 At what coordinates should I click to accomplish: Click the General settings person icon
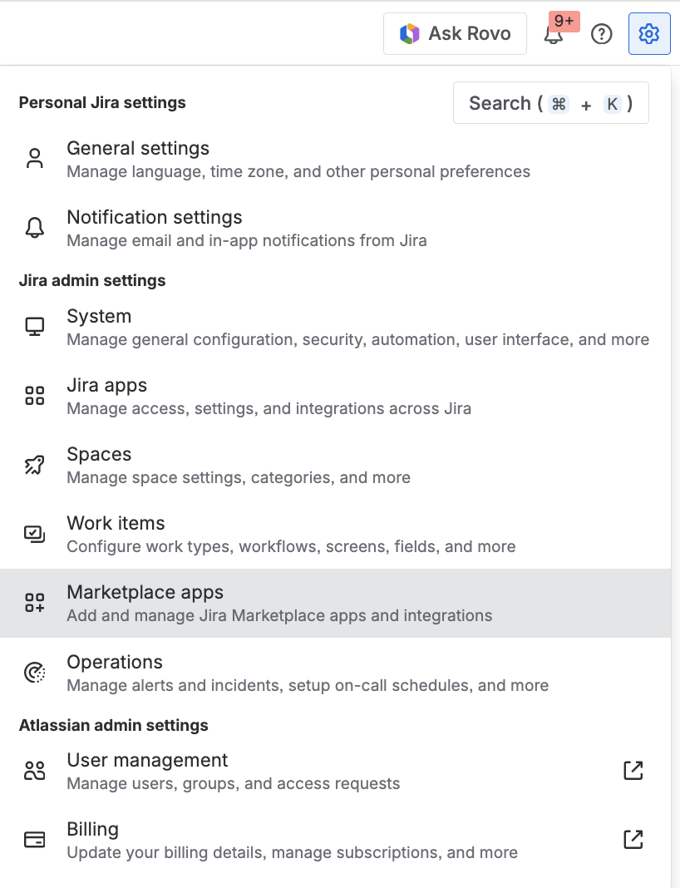click(x=34, y=159)
